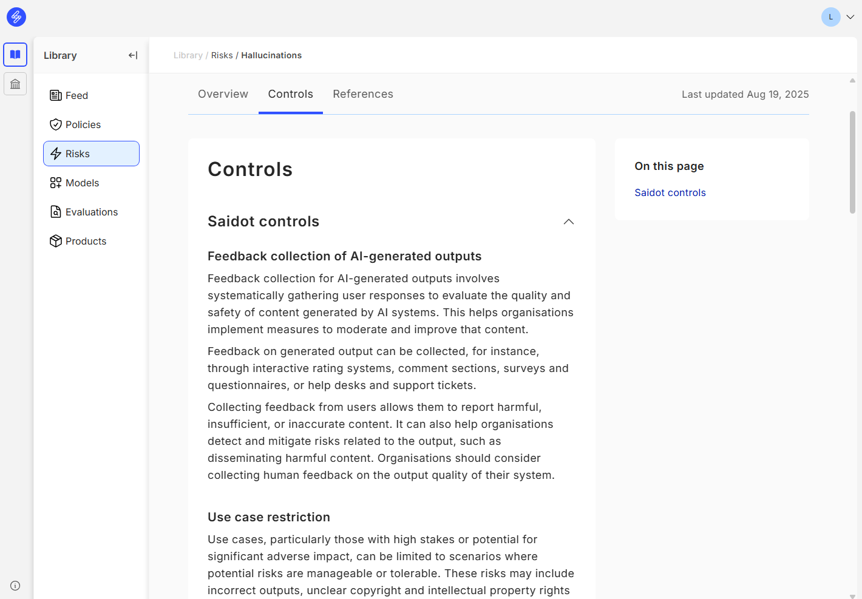Select the Controls tab

tap(290, 94)
